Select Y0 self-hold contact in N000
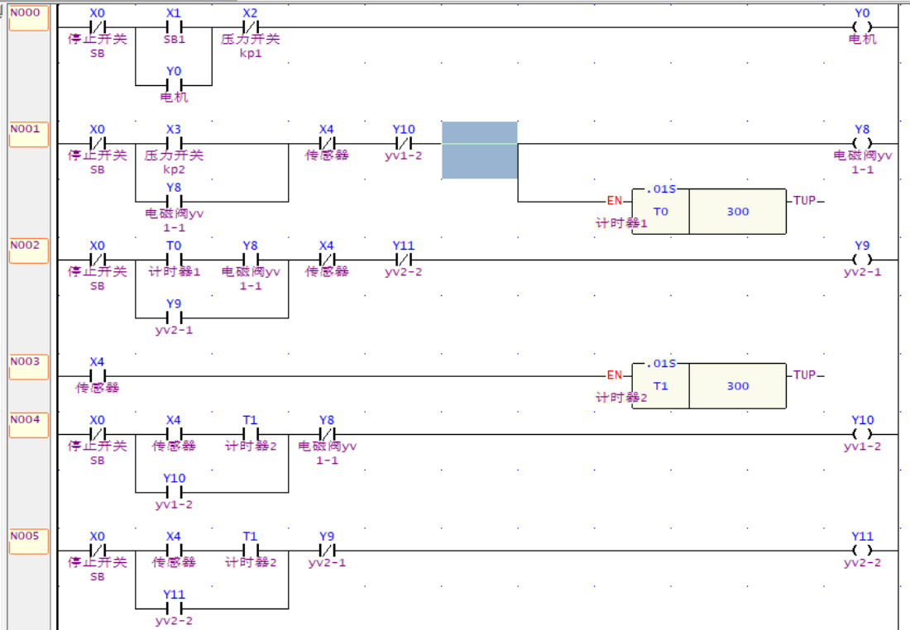Viewport: 910px width, 630px height. pos(174,85)
